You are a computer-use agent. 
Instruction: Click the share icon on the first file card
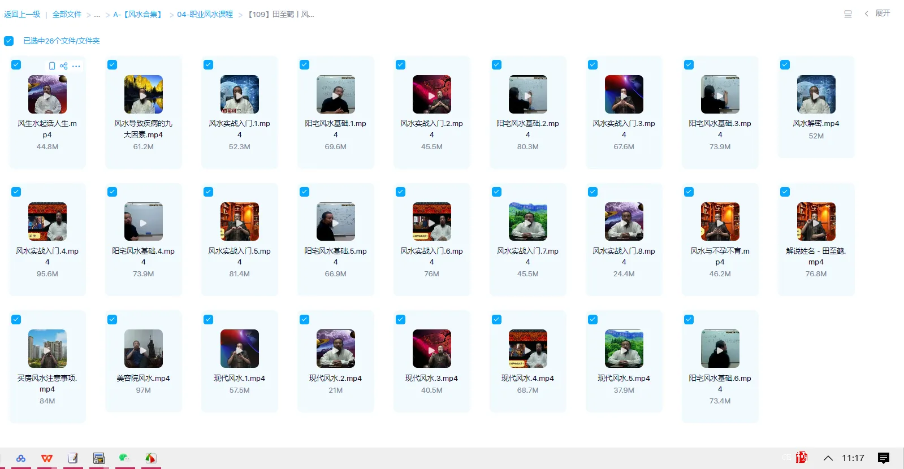pyautogui.click(x=63, y=66)
